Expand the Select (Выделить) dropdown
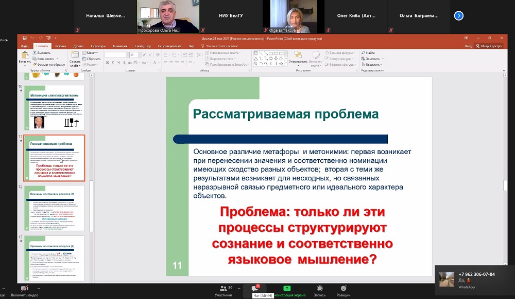515x299 pixels. (372, 65)
